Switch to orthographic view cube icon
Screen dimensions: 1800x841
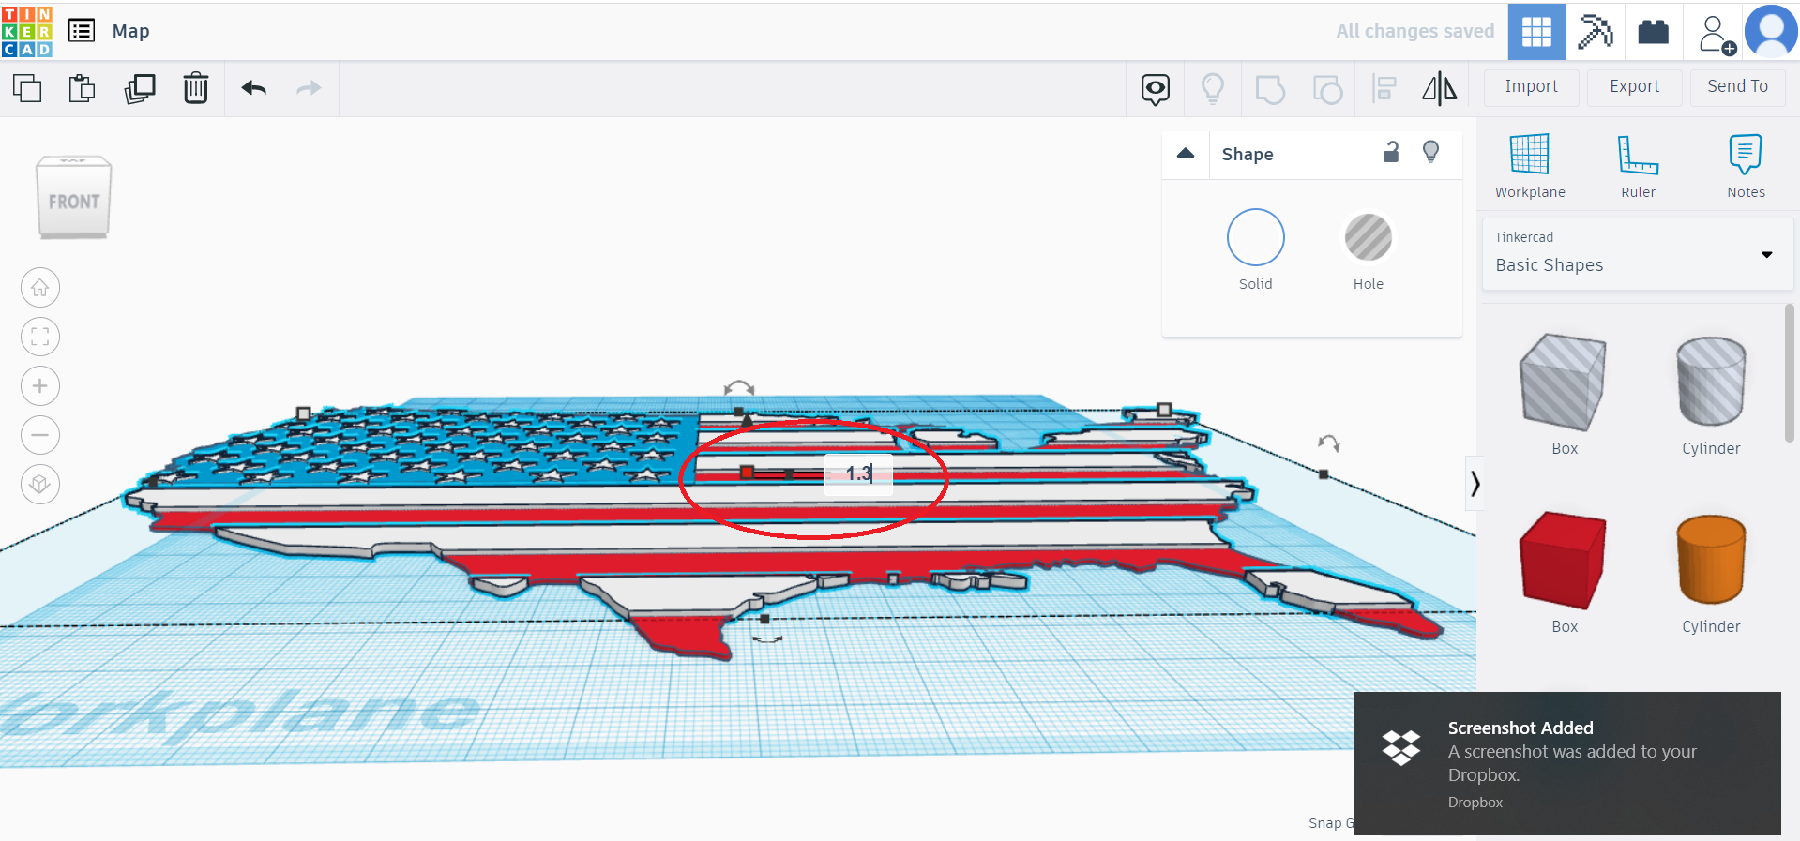point(40,484)
